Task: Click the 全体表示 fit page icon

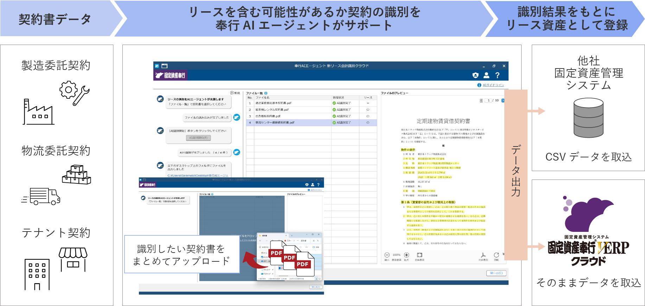Action: click(420, 255)
